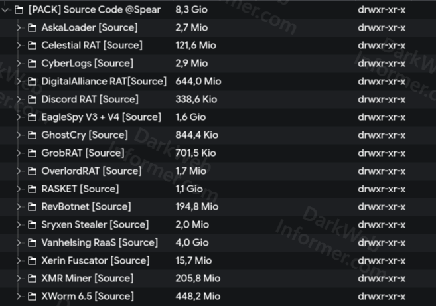Screen dimensions: 436x306
Task: Click the 8,3 Gio size of root folder
Action: [192, 10]
